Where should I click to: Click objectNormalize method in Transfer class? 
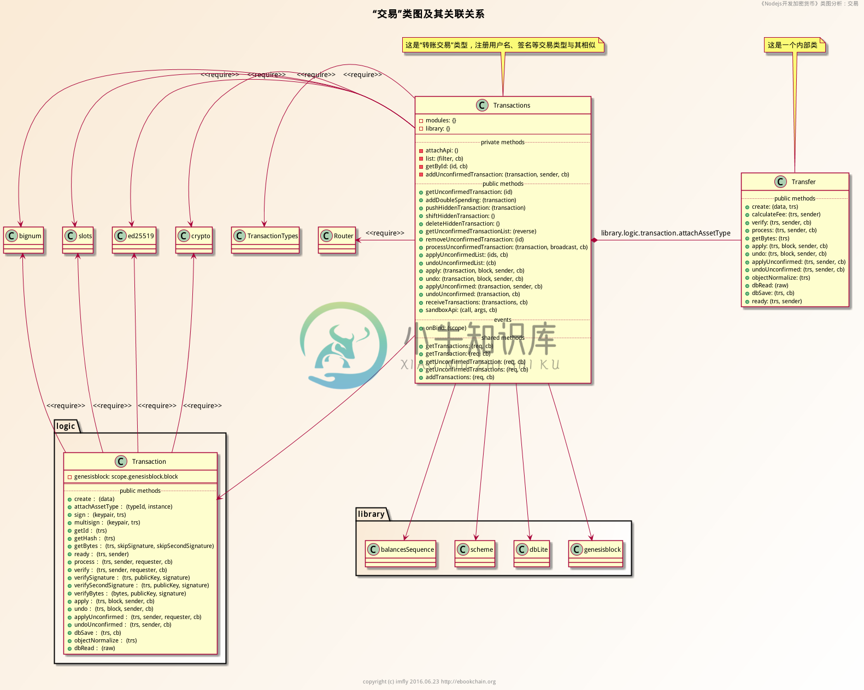coord(781,278)
